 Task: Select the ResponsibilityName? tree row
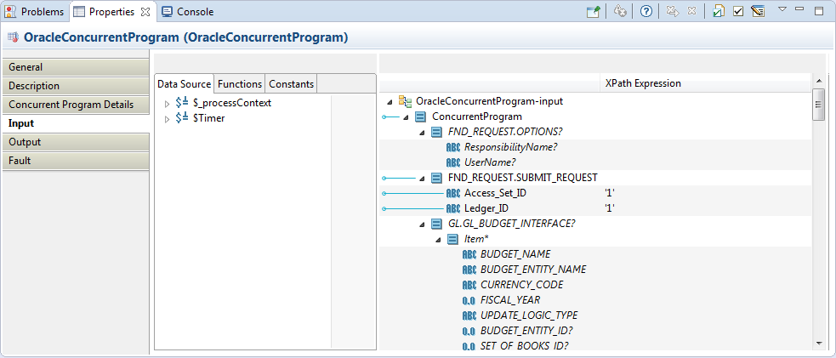(595, 147)
